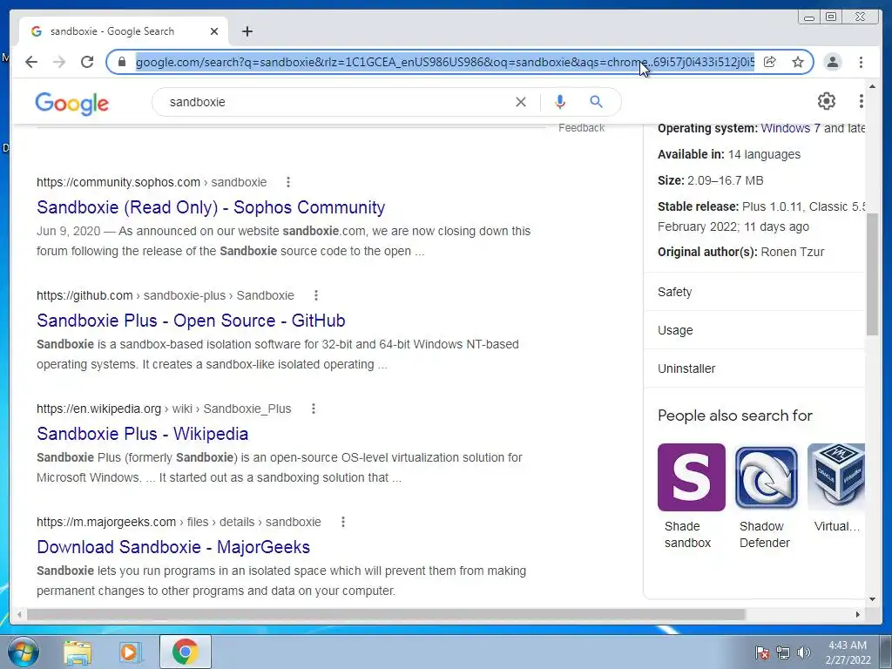
Task: Expand the Usage section
Action: click(753, 330)
